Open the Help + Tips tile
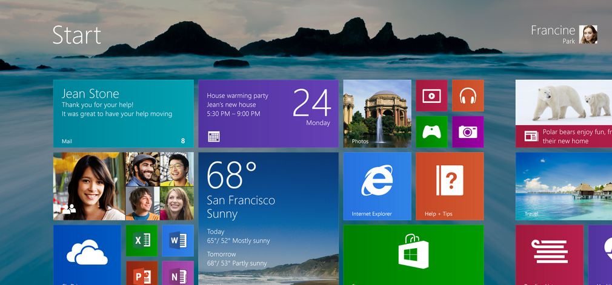Viewport: 612px width, 285px height. (x=450, y=186)
